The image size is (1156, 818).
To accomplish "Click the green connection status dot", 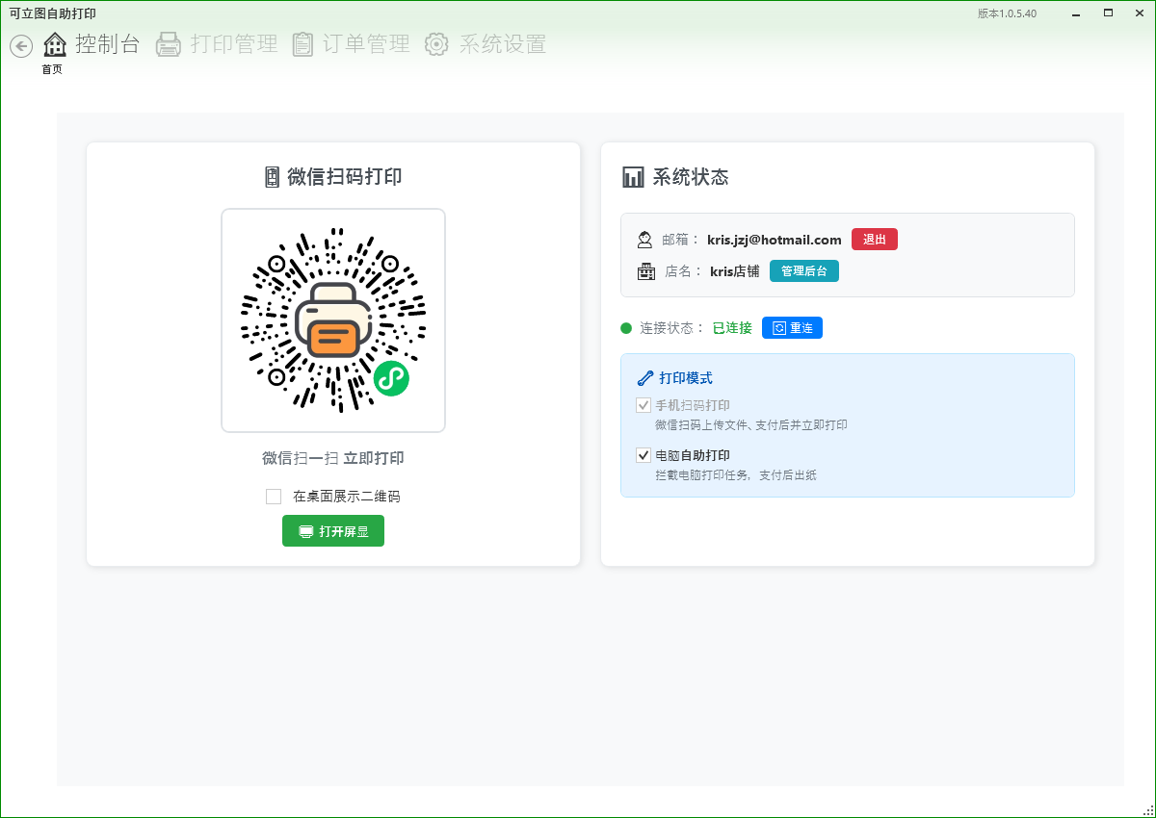I will 626,328.
